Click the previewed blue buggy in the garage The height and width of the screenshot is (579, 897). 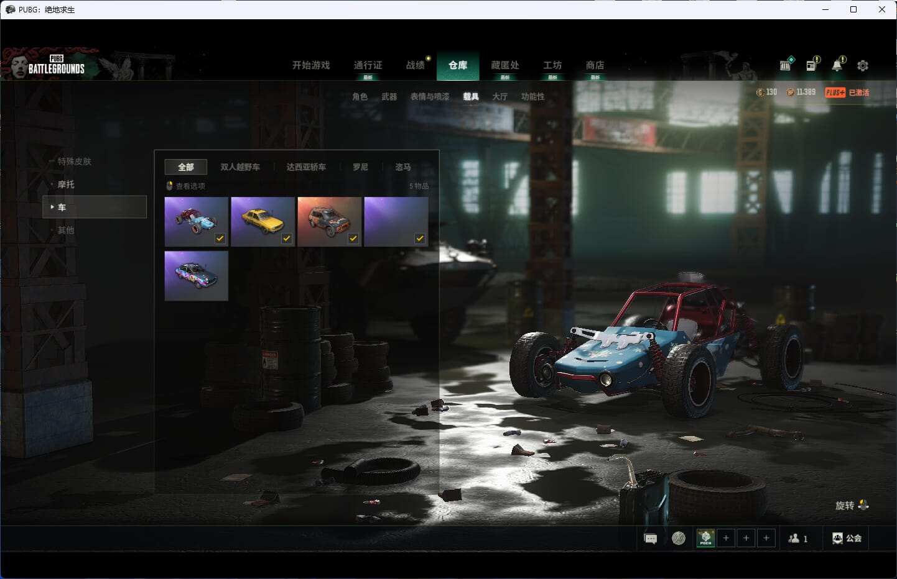(656, 345)
